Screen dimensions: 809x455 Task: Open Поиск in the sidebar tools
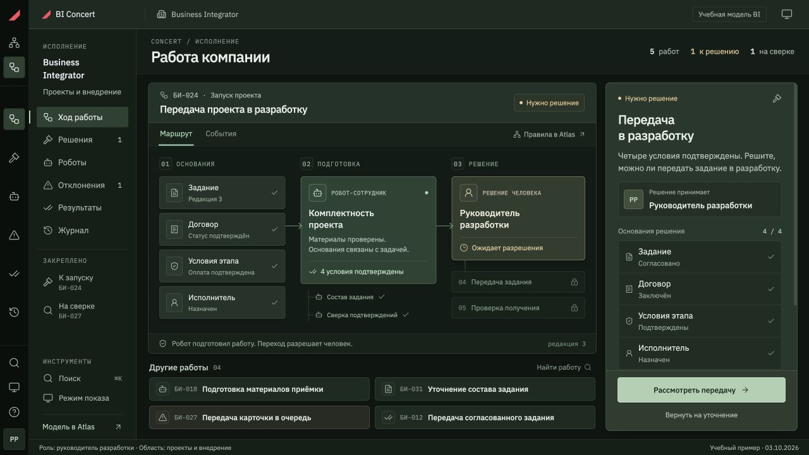coord(82,379)
